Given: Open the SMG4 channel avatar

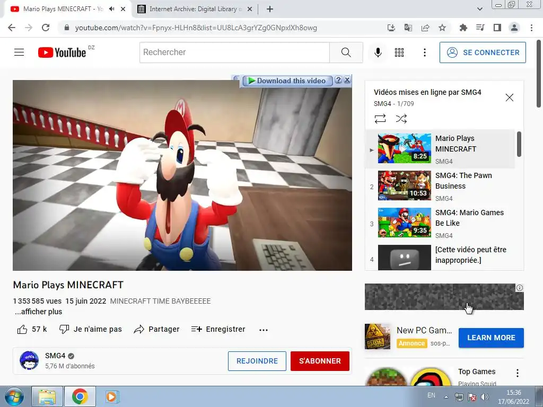Looking at the screenshot, I should [29, 360].
